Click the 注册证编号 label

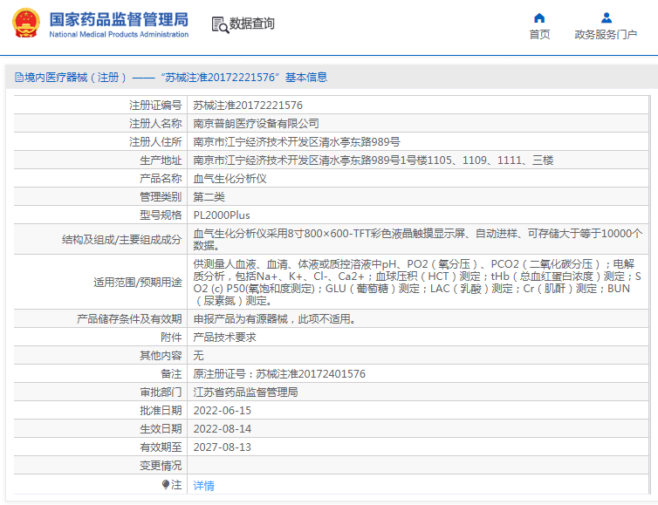click(x=155, y=105)
